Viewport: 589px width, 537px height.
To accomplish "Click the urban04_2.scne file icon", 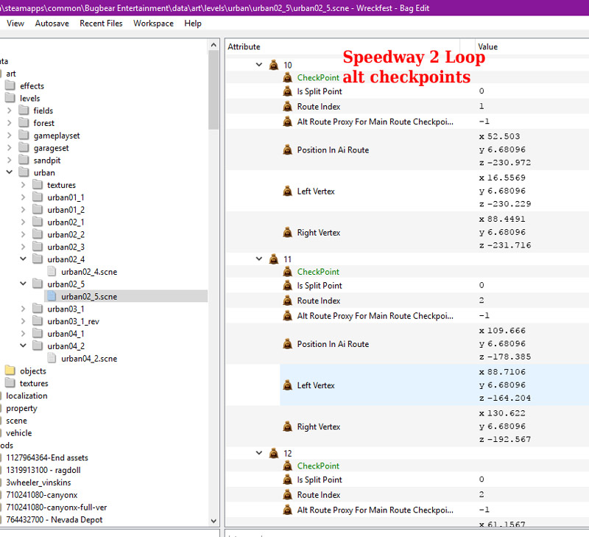I will (x=52, y=358).
